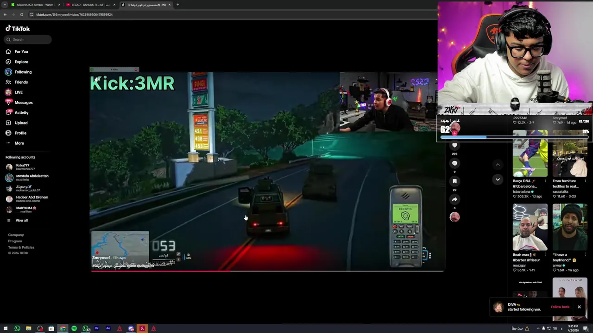593x333 pixels.
Task: Go to previous video up chevron
Action: (x=498, y=165)
